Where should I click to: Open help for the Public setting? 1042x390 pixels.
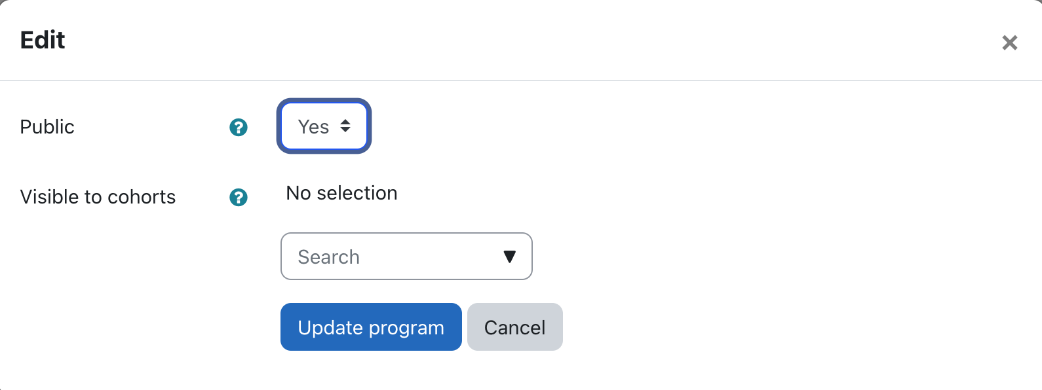(239, 128)
